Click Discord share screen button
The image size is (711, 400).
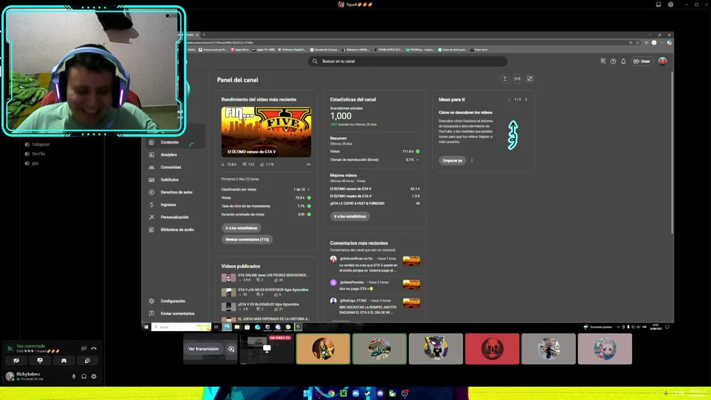(x=40, y=361)
